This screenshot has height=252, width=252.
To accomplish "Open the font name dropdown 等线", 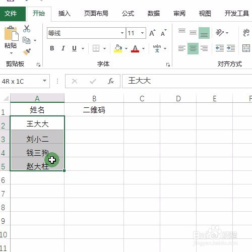I will [x=122, y=33].
